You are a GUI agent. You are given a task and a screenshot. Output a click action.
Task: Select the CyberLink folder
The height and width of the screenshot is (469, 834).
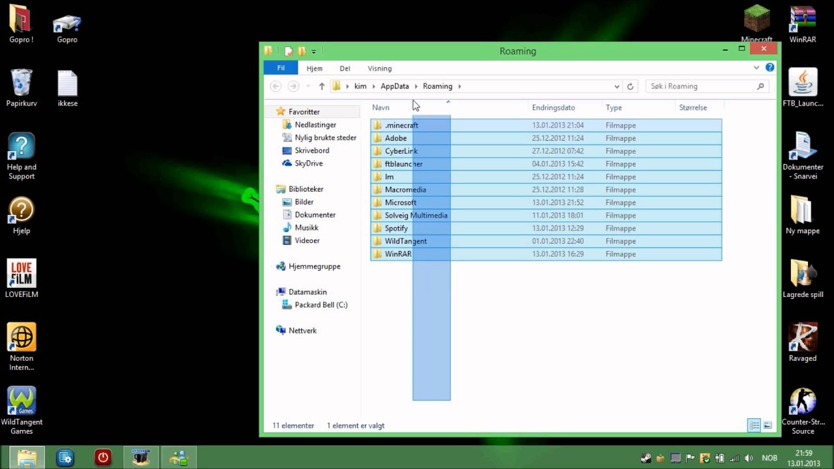tap(546, 151)
